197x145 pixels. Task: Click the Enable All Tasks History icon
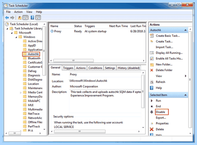(152, 58)
